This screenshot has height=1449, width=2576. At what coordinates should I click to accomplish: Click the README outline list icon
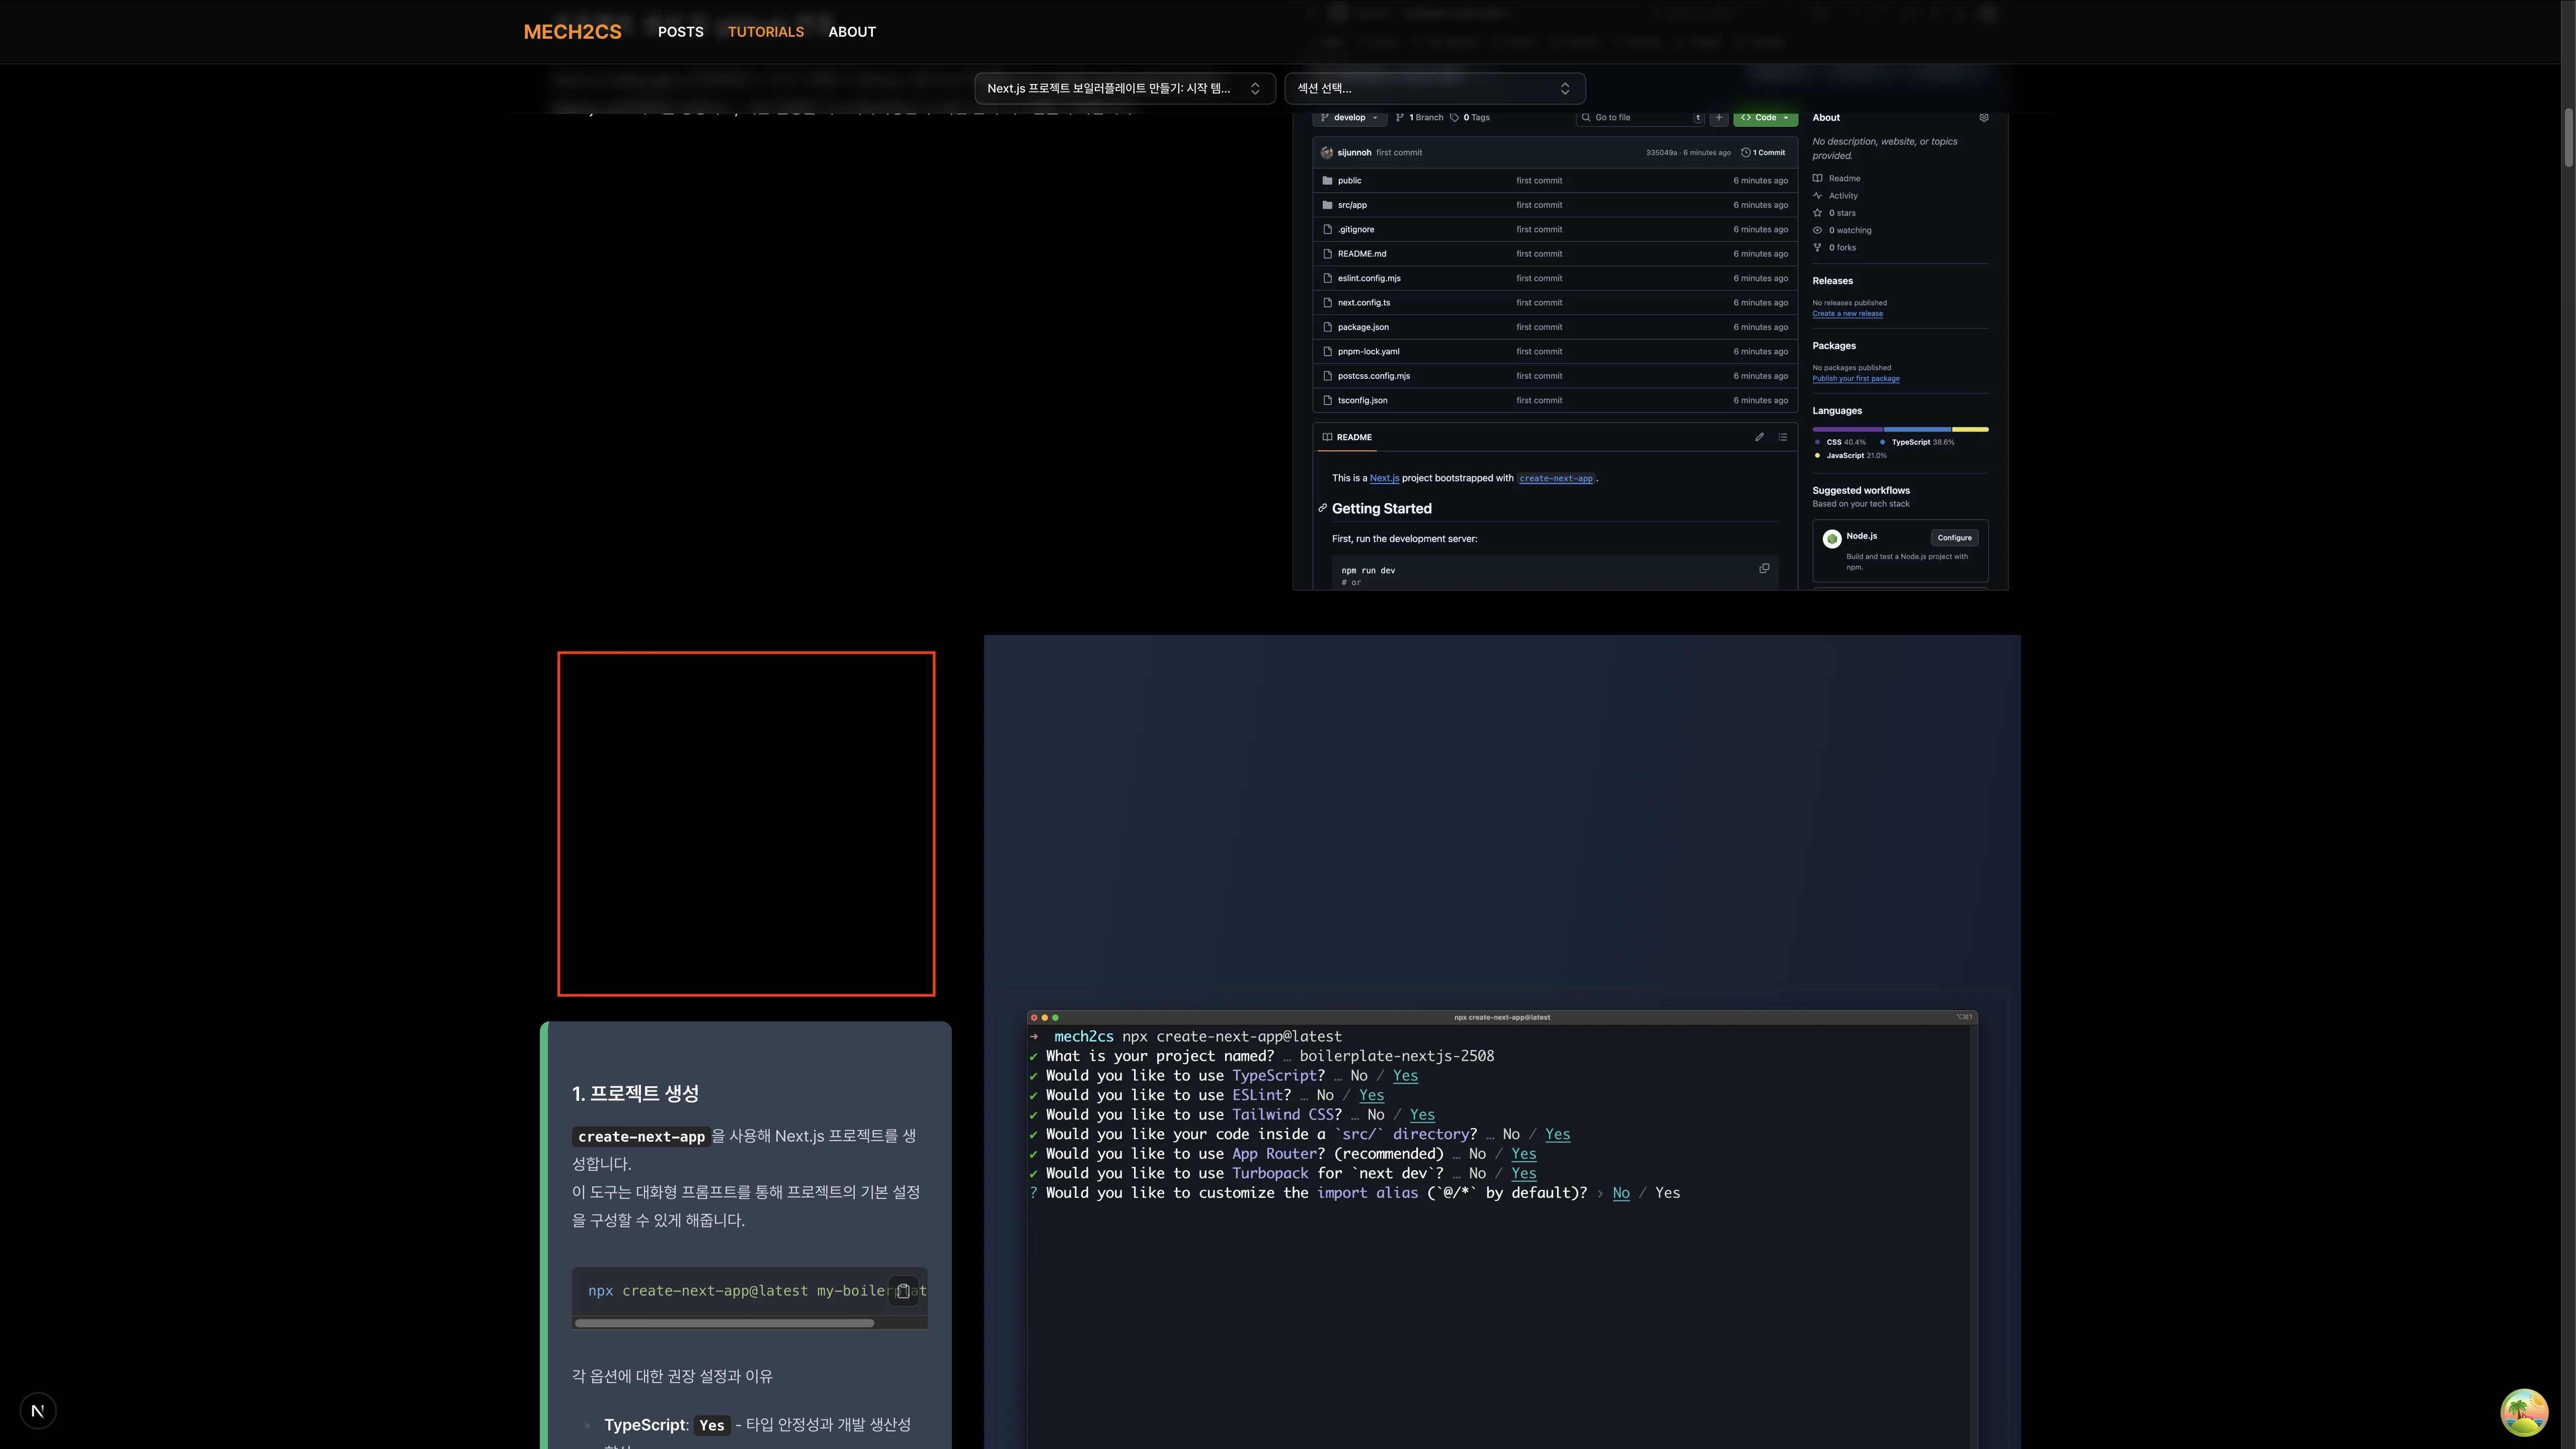tap(1782, 437)
